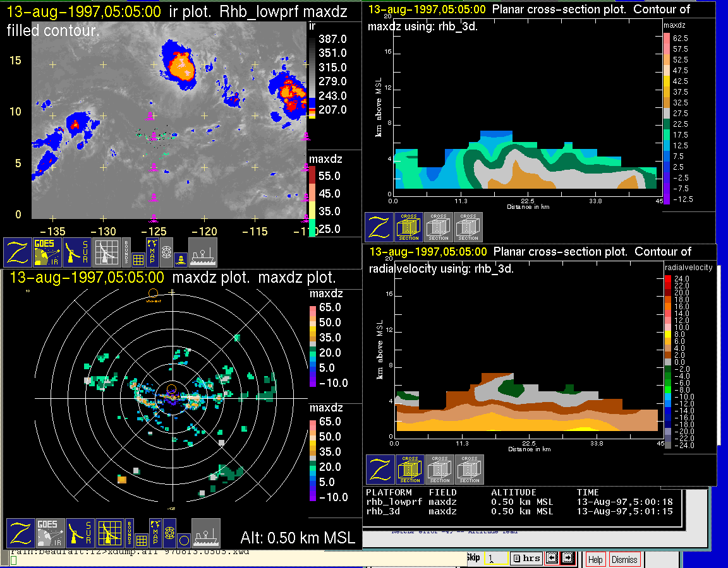Enable the second cross section icon in the radial velocity window
Screen dimensions: 728x568
pyautogui.click(x=440, y=470)
